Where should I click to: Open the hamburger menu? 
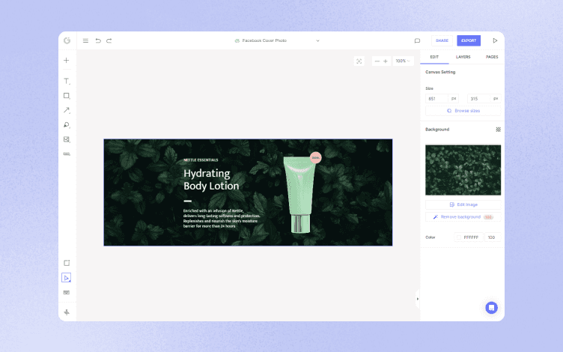point(85,40)
